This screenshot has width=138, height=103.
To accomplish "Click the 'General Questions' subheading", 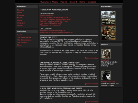I will click(x=47, y=13).
